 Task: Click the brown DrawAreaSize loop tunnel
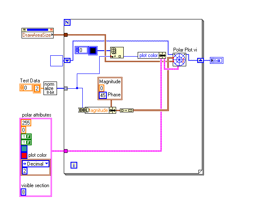point(65,35)
